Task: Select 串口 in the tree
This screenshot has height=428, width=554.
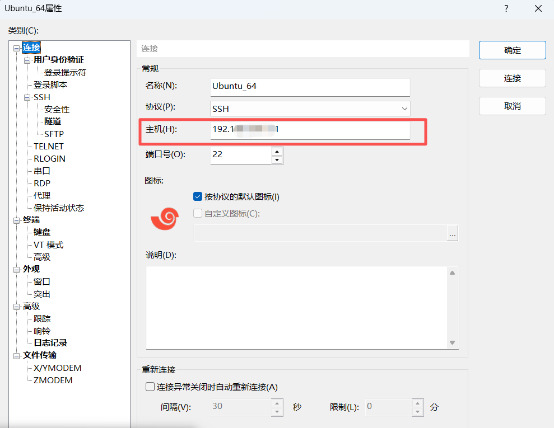Action: pyautogui.click(x=41, y=171)
